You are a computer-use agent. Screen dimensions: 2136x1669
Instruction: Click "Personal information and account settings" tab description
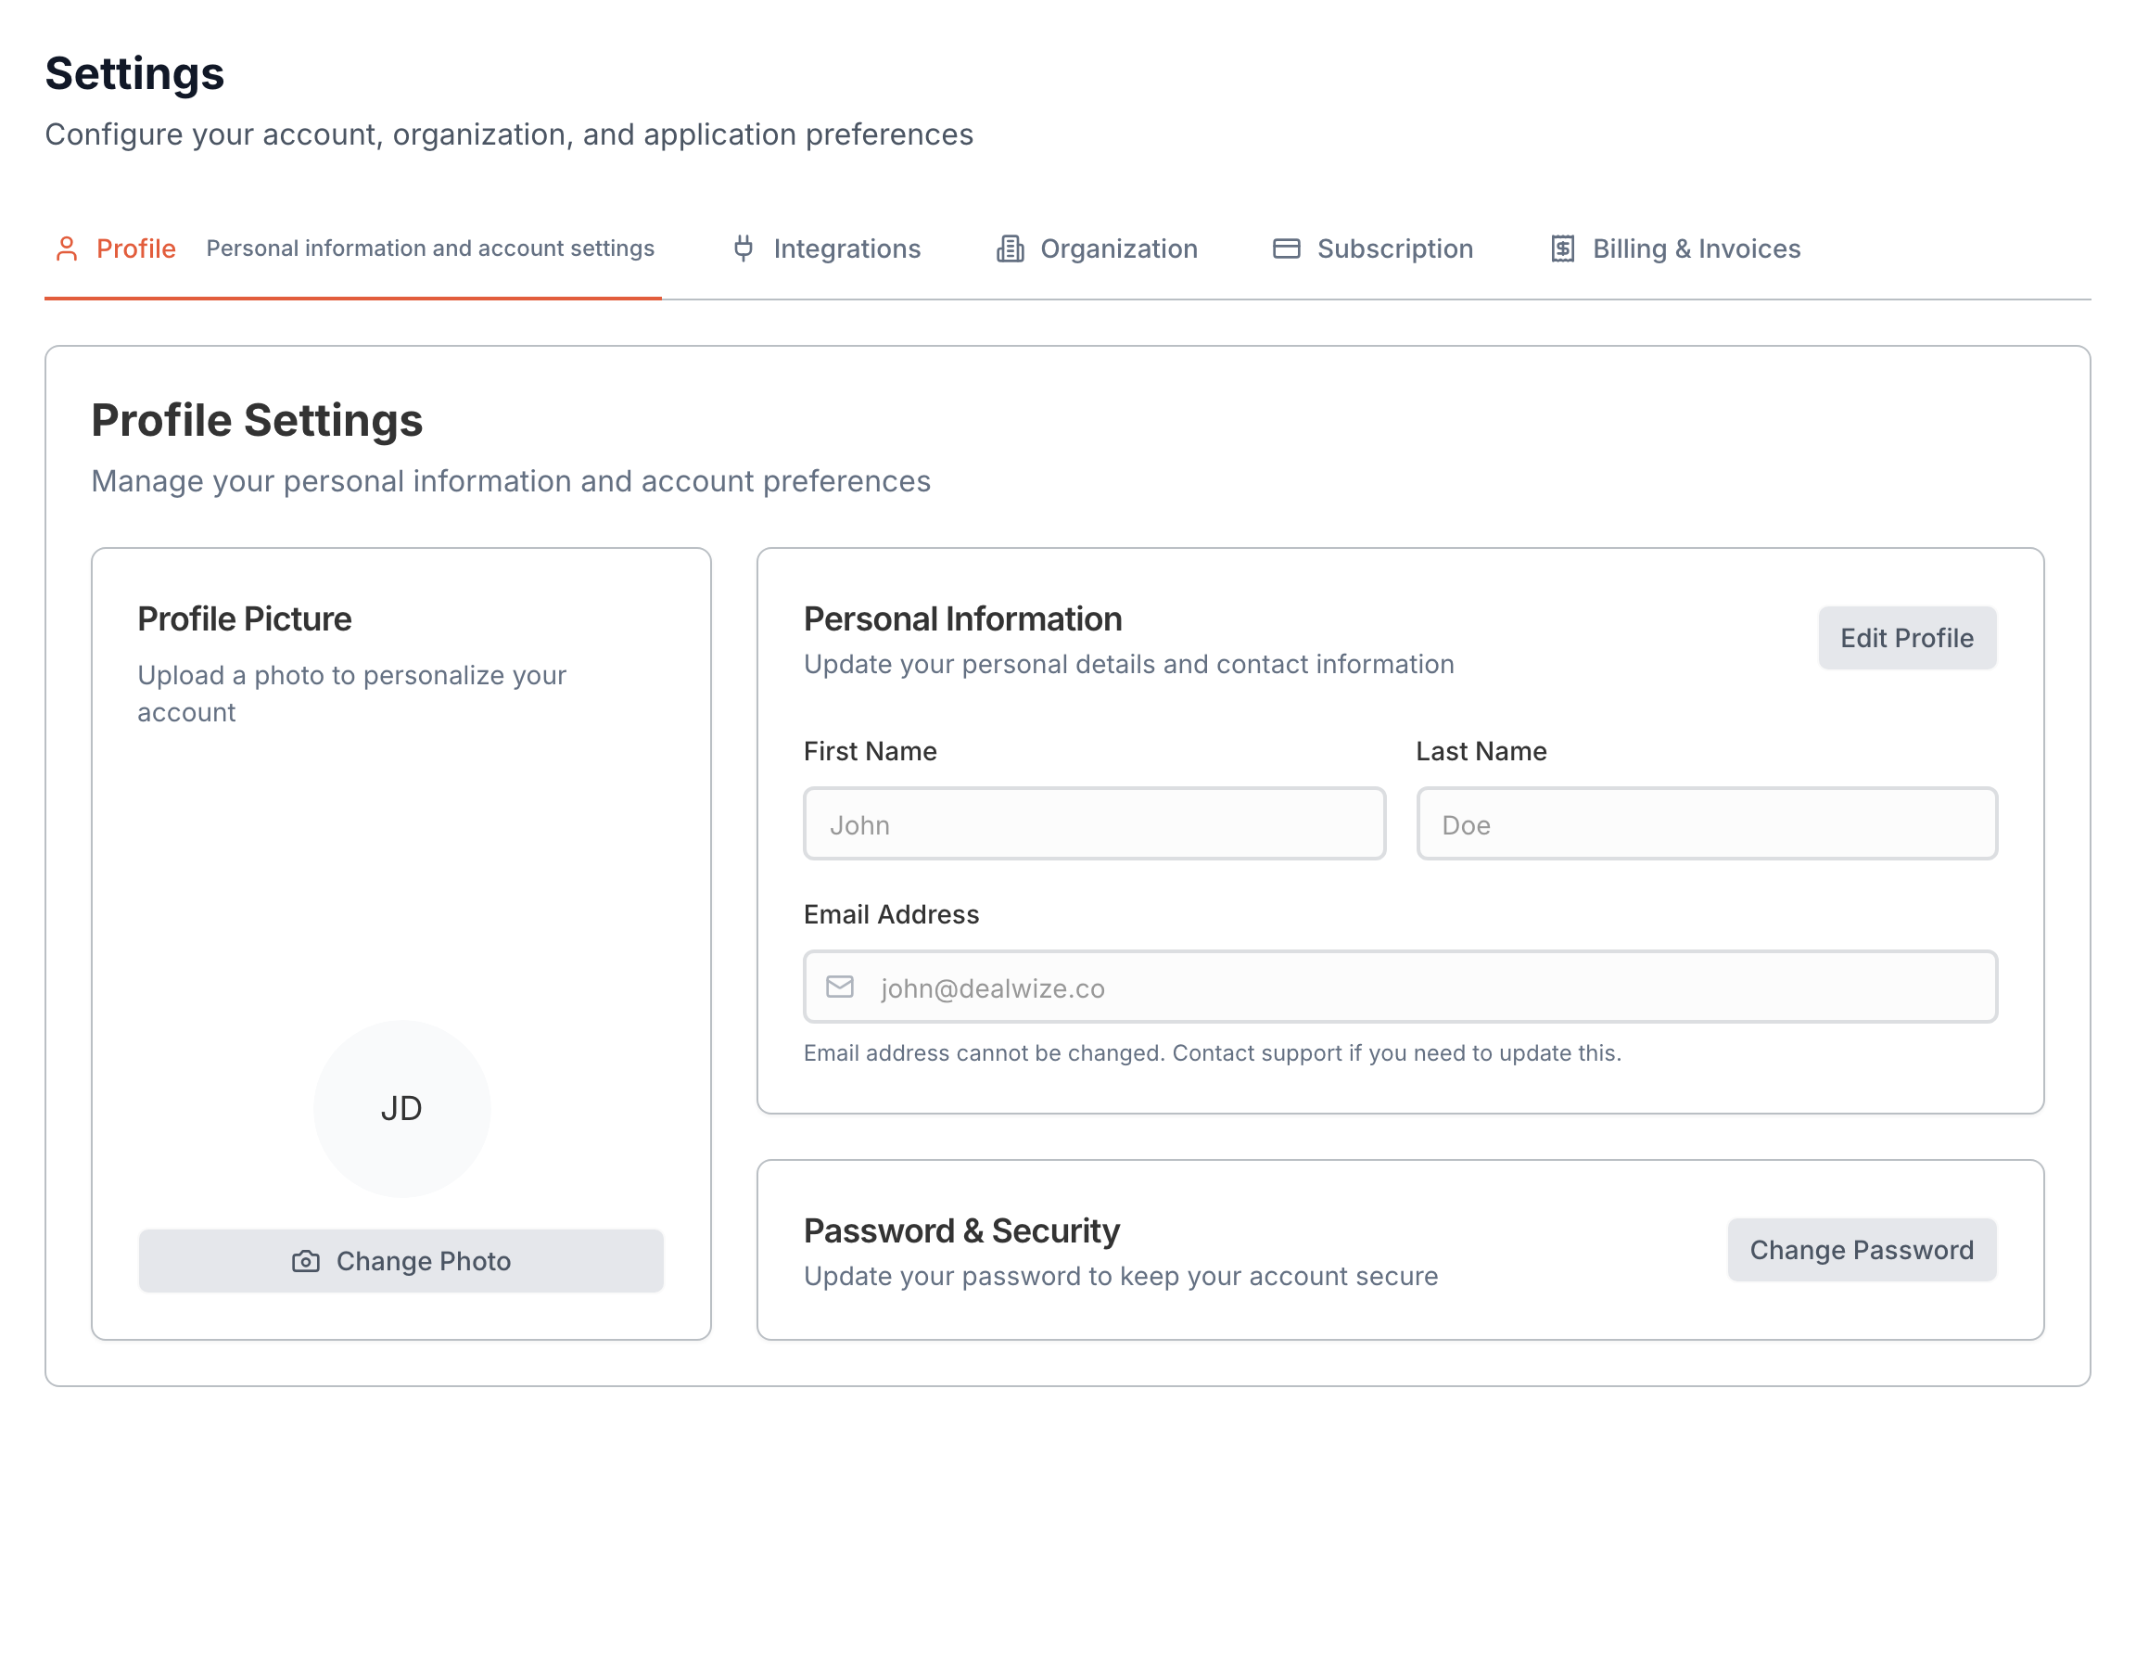point(430,248)
